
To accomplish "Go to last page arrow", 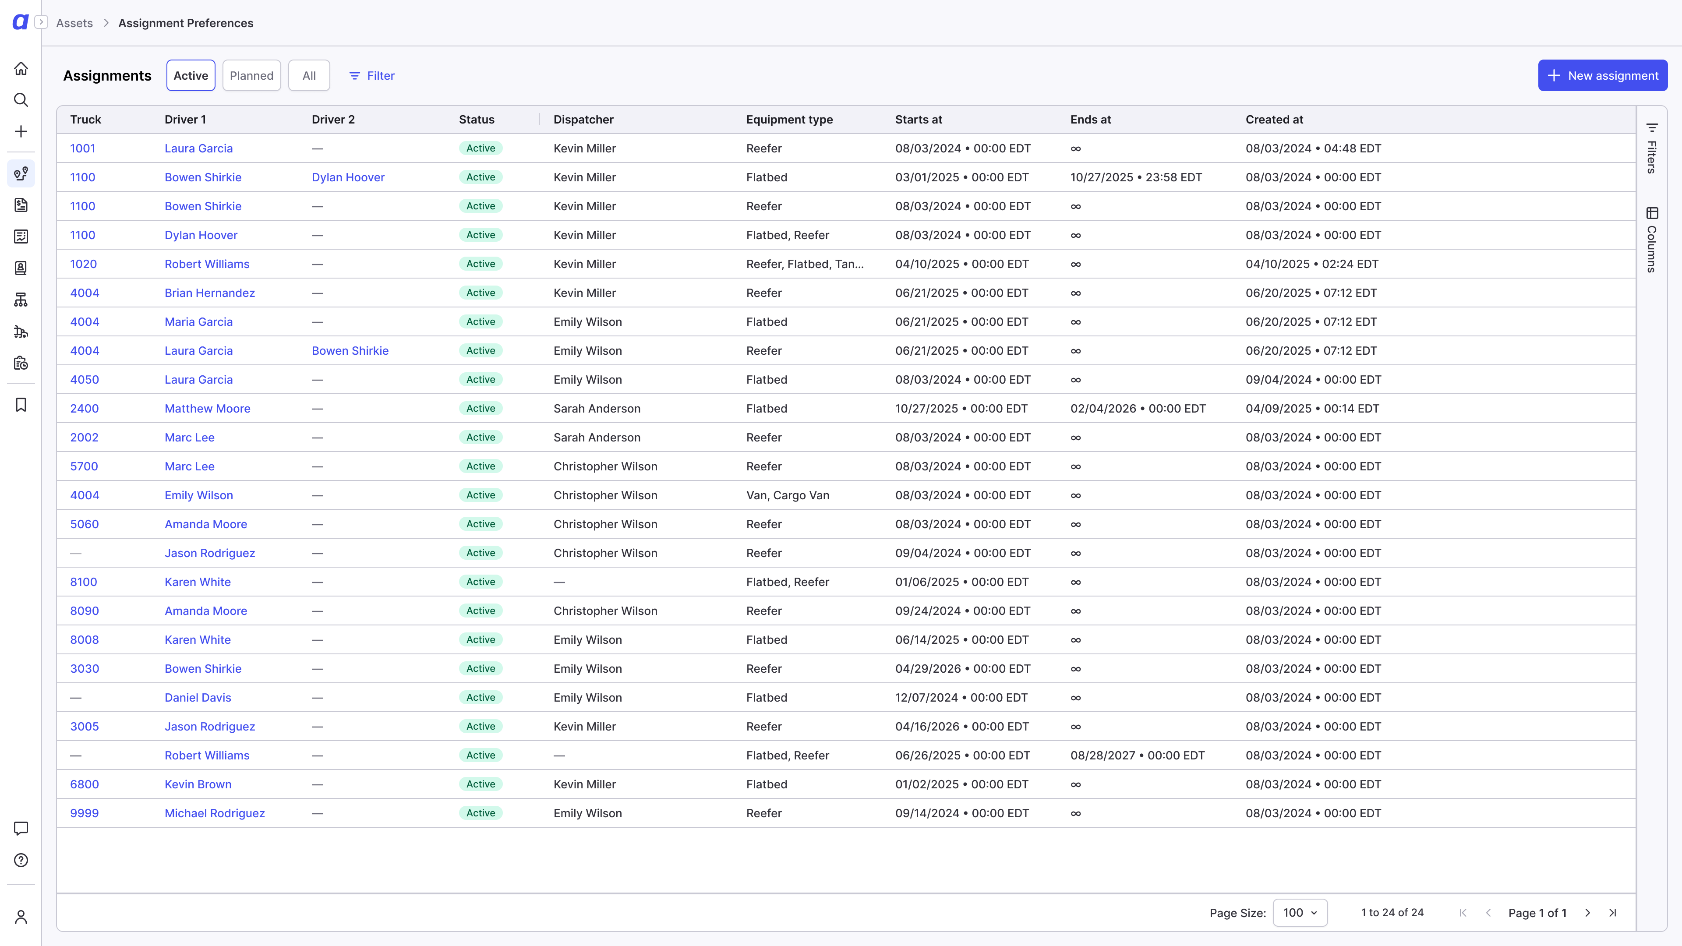I will 1613,913.
